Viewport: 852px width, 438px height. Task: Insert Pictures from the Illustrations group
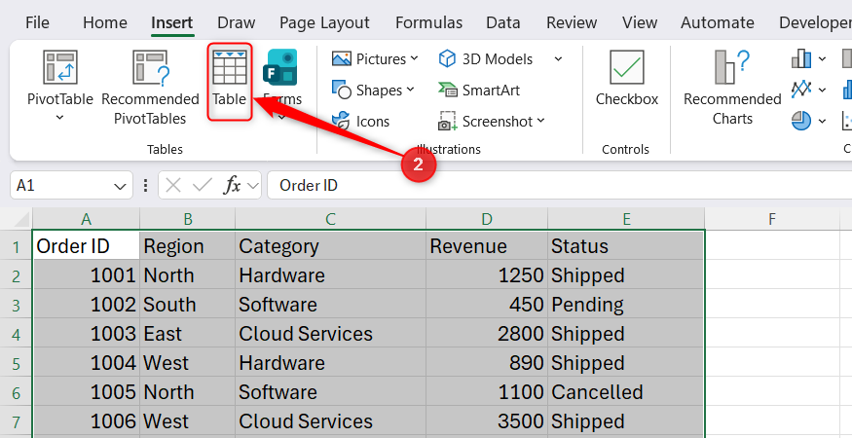pyautogui.click(x=376, y=58)
